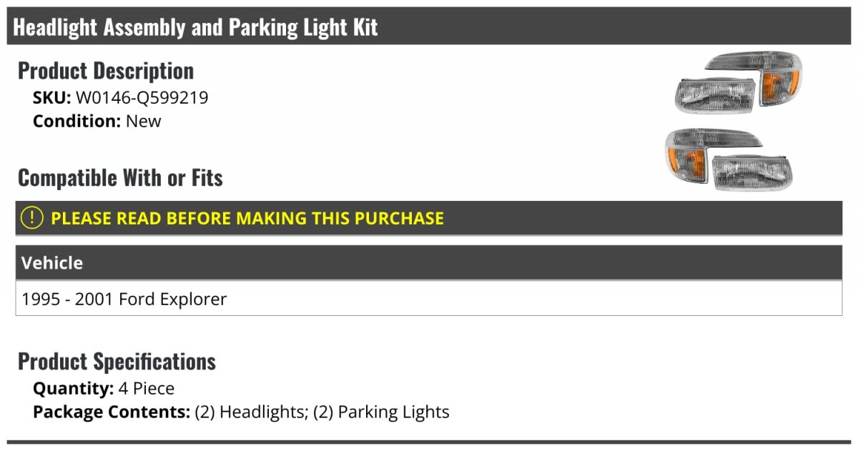This screenshot has width=858, height=451.
Task: Select the Compatible With or Fits heading
Action: pyautogui.click(x=120, y=178)
